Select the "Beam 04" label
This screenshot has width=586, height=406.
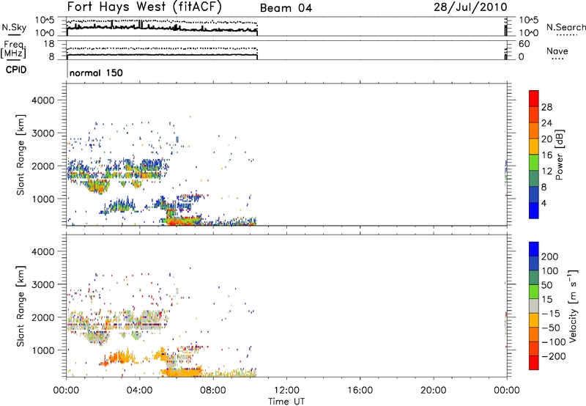point(286,8)
